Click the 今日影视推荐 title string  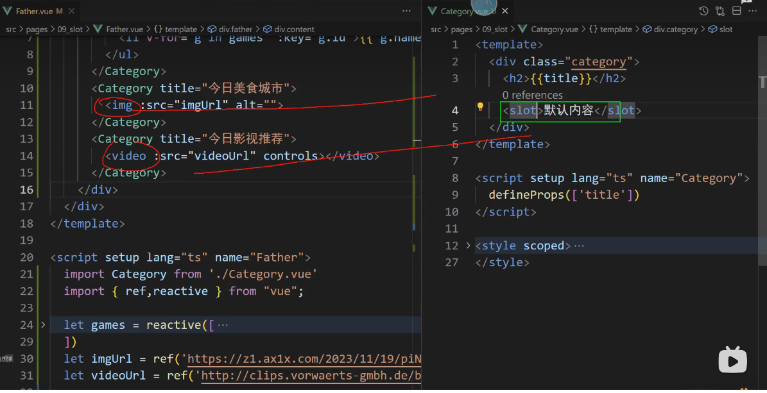pyautogui.click(x=246, y=139)
